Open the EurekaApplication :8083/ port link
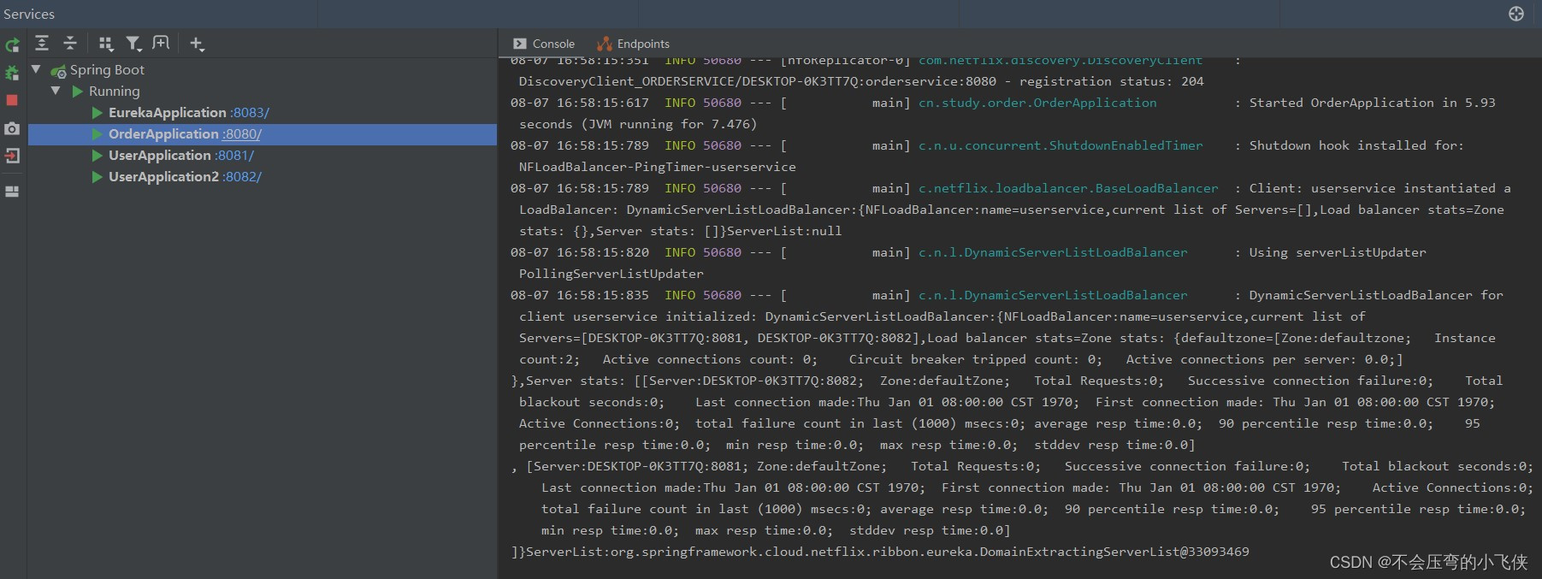 pyautogui.click(x=250, y=113)
